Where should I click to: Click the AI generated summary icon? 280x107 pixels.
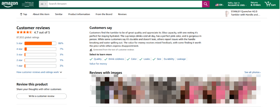(x=91, y=50)
